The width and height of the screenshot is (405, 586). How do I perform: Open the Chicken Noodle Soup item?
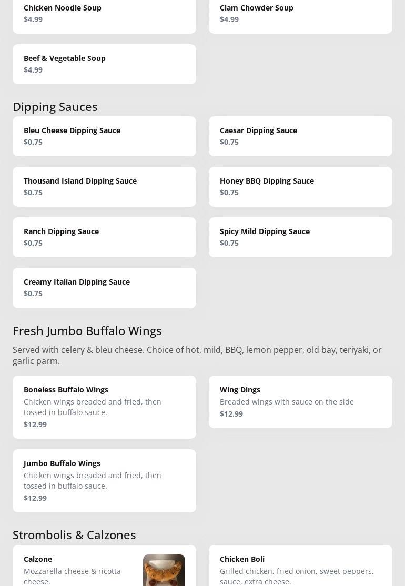(104, 14)
